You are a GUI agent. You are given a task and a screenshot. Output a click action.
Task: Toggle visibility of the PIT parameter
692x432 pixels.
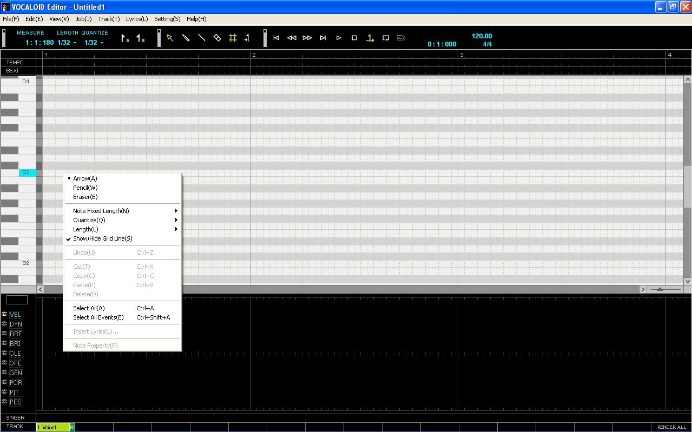pos(5,392)
